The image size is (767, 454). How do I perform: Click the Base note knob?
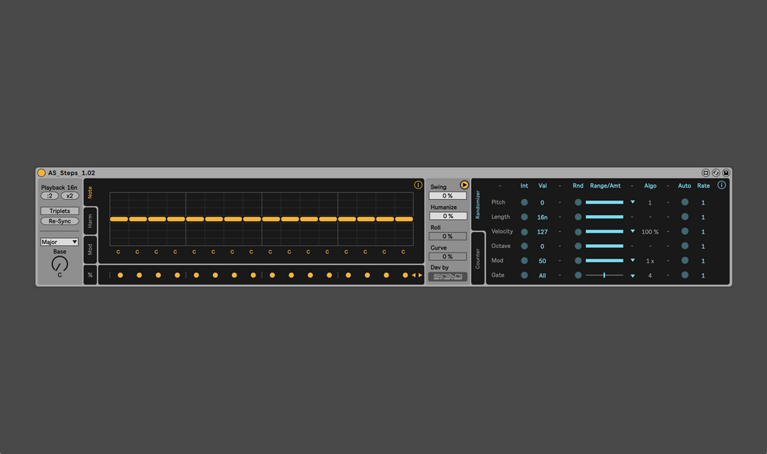pyautogui.click(x=60, y=264)
